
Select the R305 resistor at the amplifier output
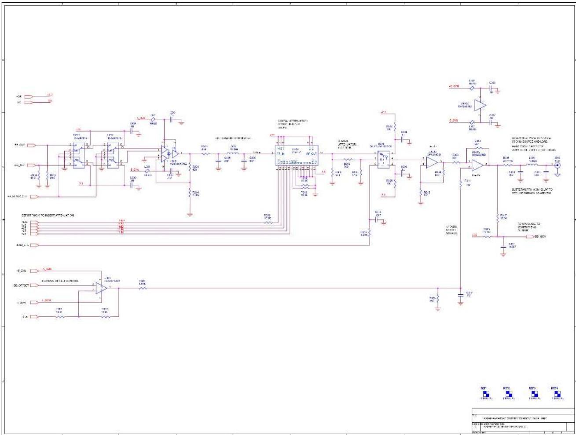(x=507, y=166)
